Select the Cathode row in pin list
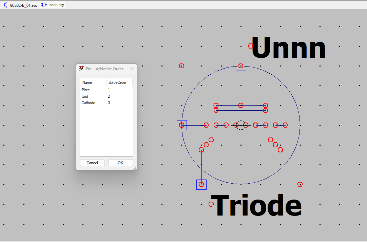The image size is (367, 242). [106, 103]
